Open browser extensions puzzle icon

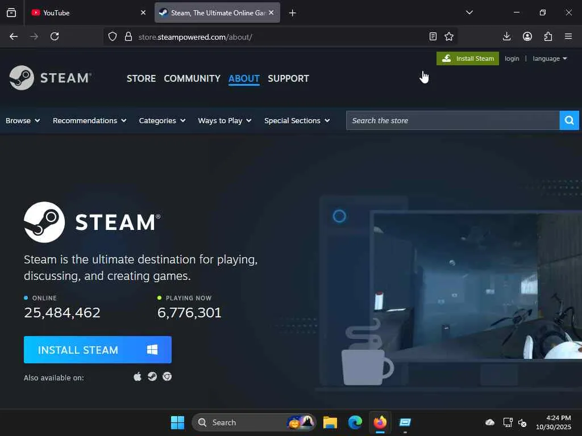coord(548,36)
